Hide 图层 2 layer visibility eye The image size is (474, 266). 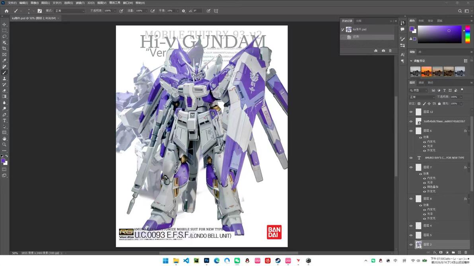pos(411,245)
